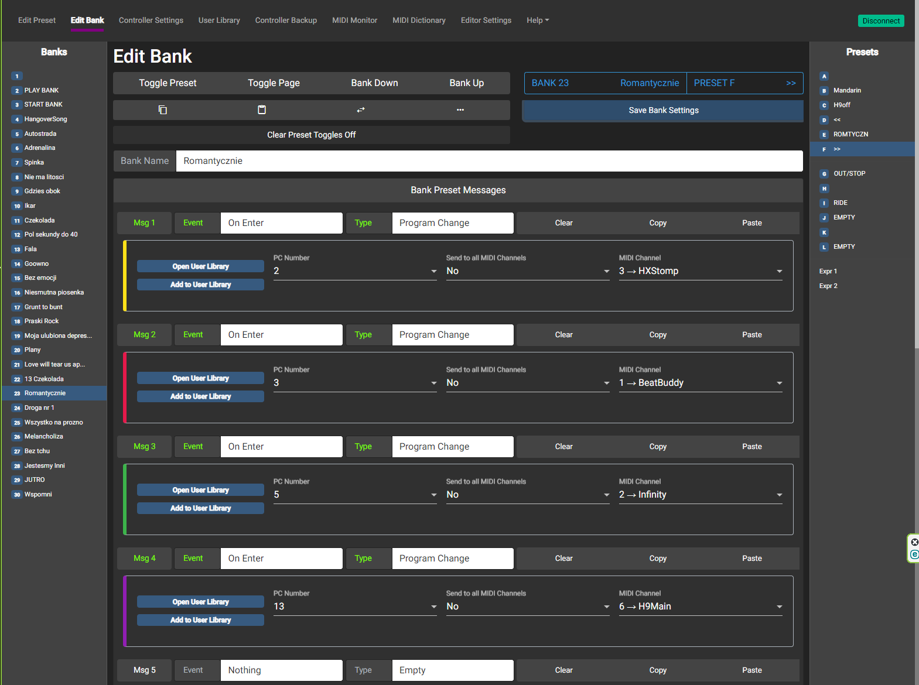Click the Toggle Preset button

[x=168, y=83]
